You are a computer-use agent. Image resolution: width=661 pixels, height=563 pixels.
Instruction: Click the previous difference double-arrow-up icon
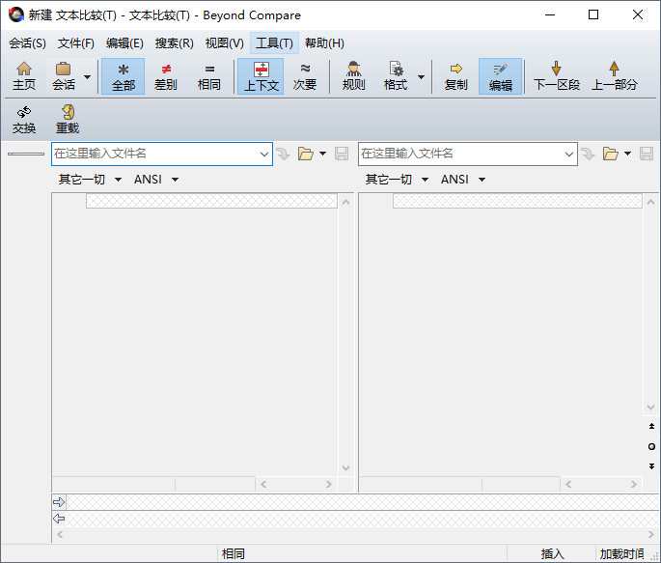651,427
